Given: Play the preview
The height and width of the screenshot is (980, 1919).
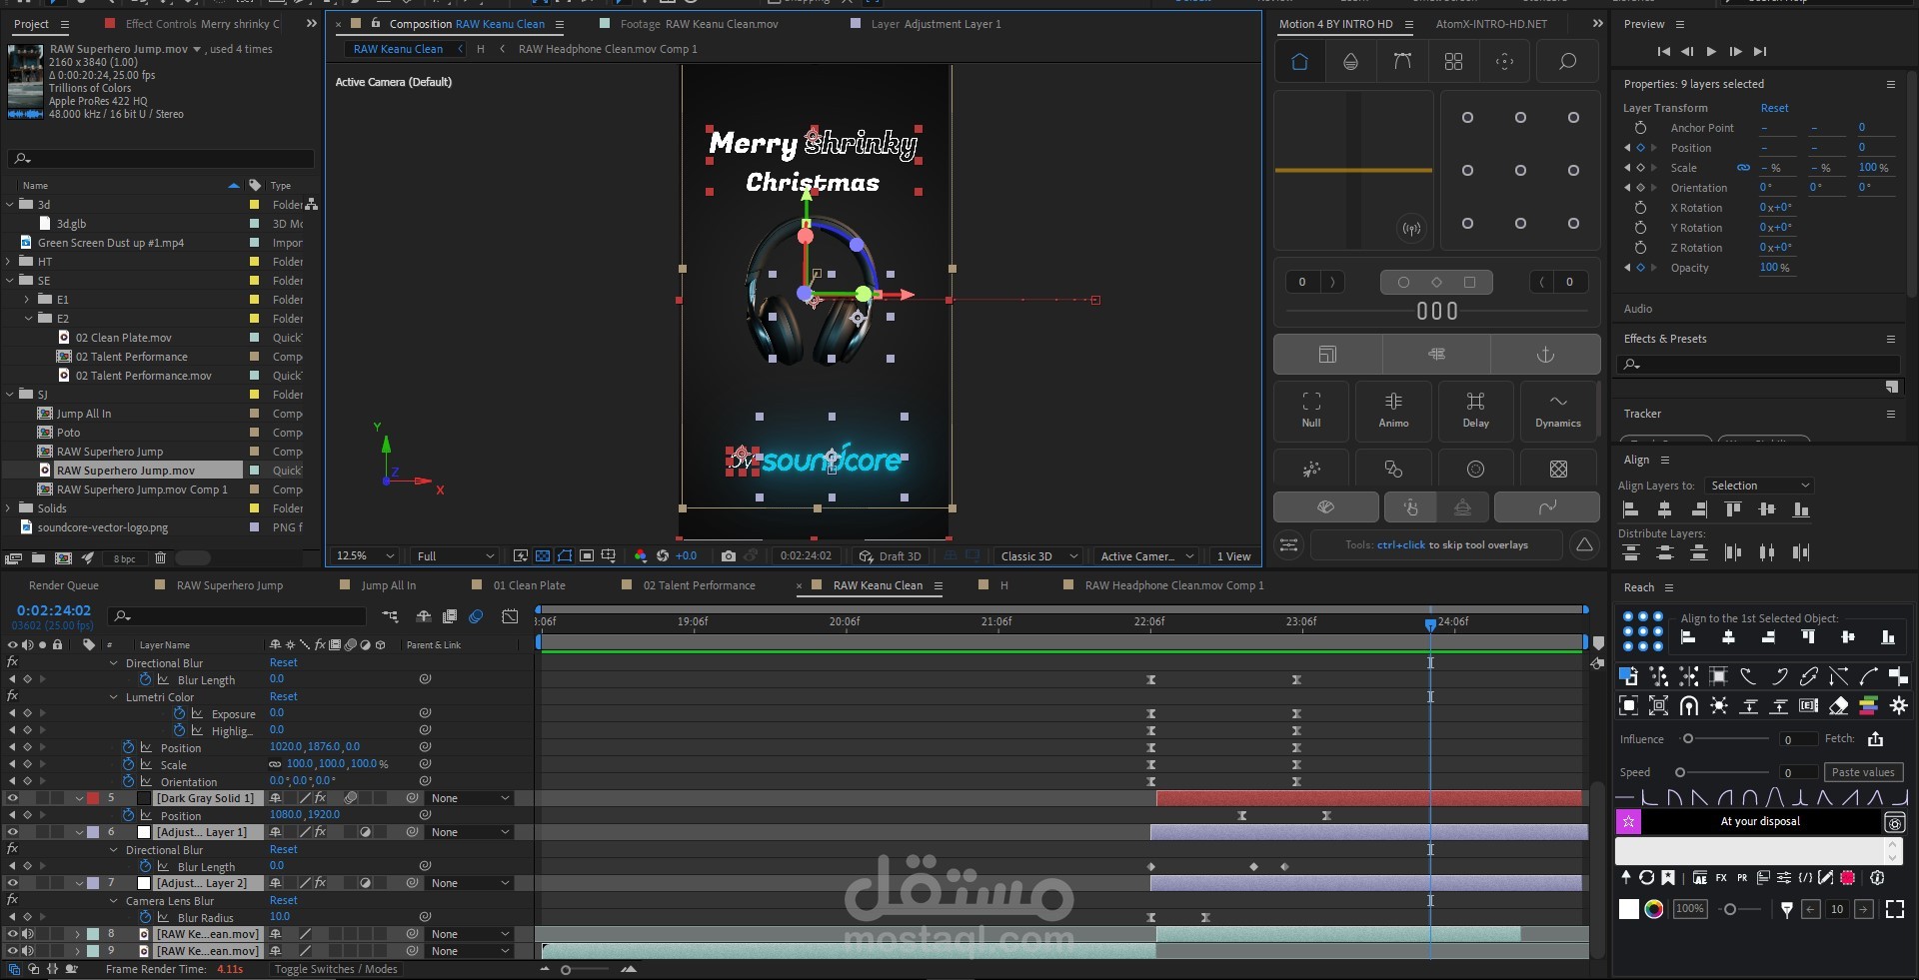Looking at the screenshot, I should [x=1711, y=51].
